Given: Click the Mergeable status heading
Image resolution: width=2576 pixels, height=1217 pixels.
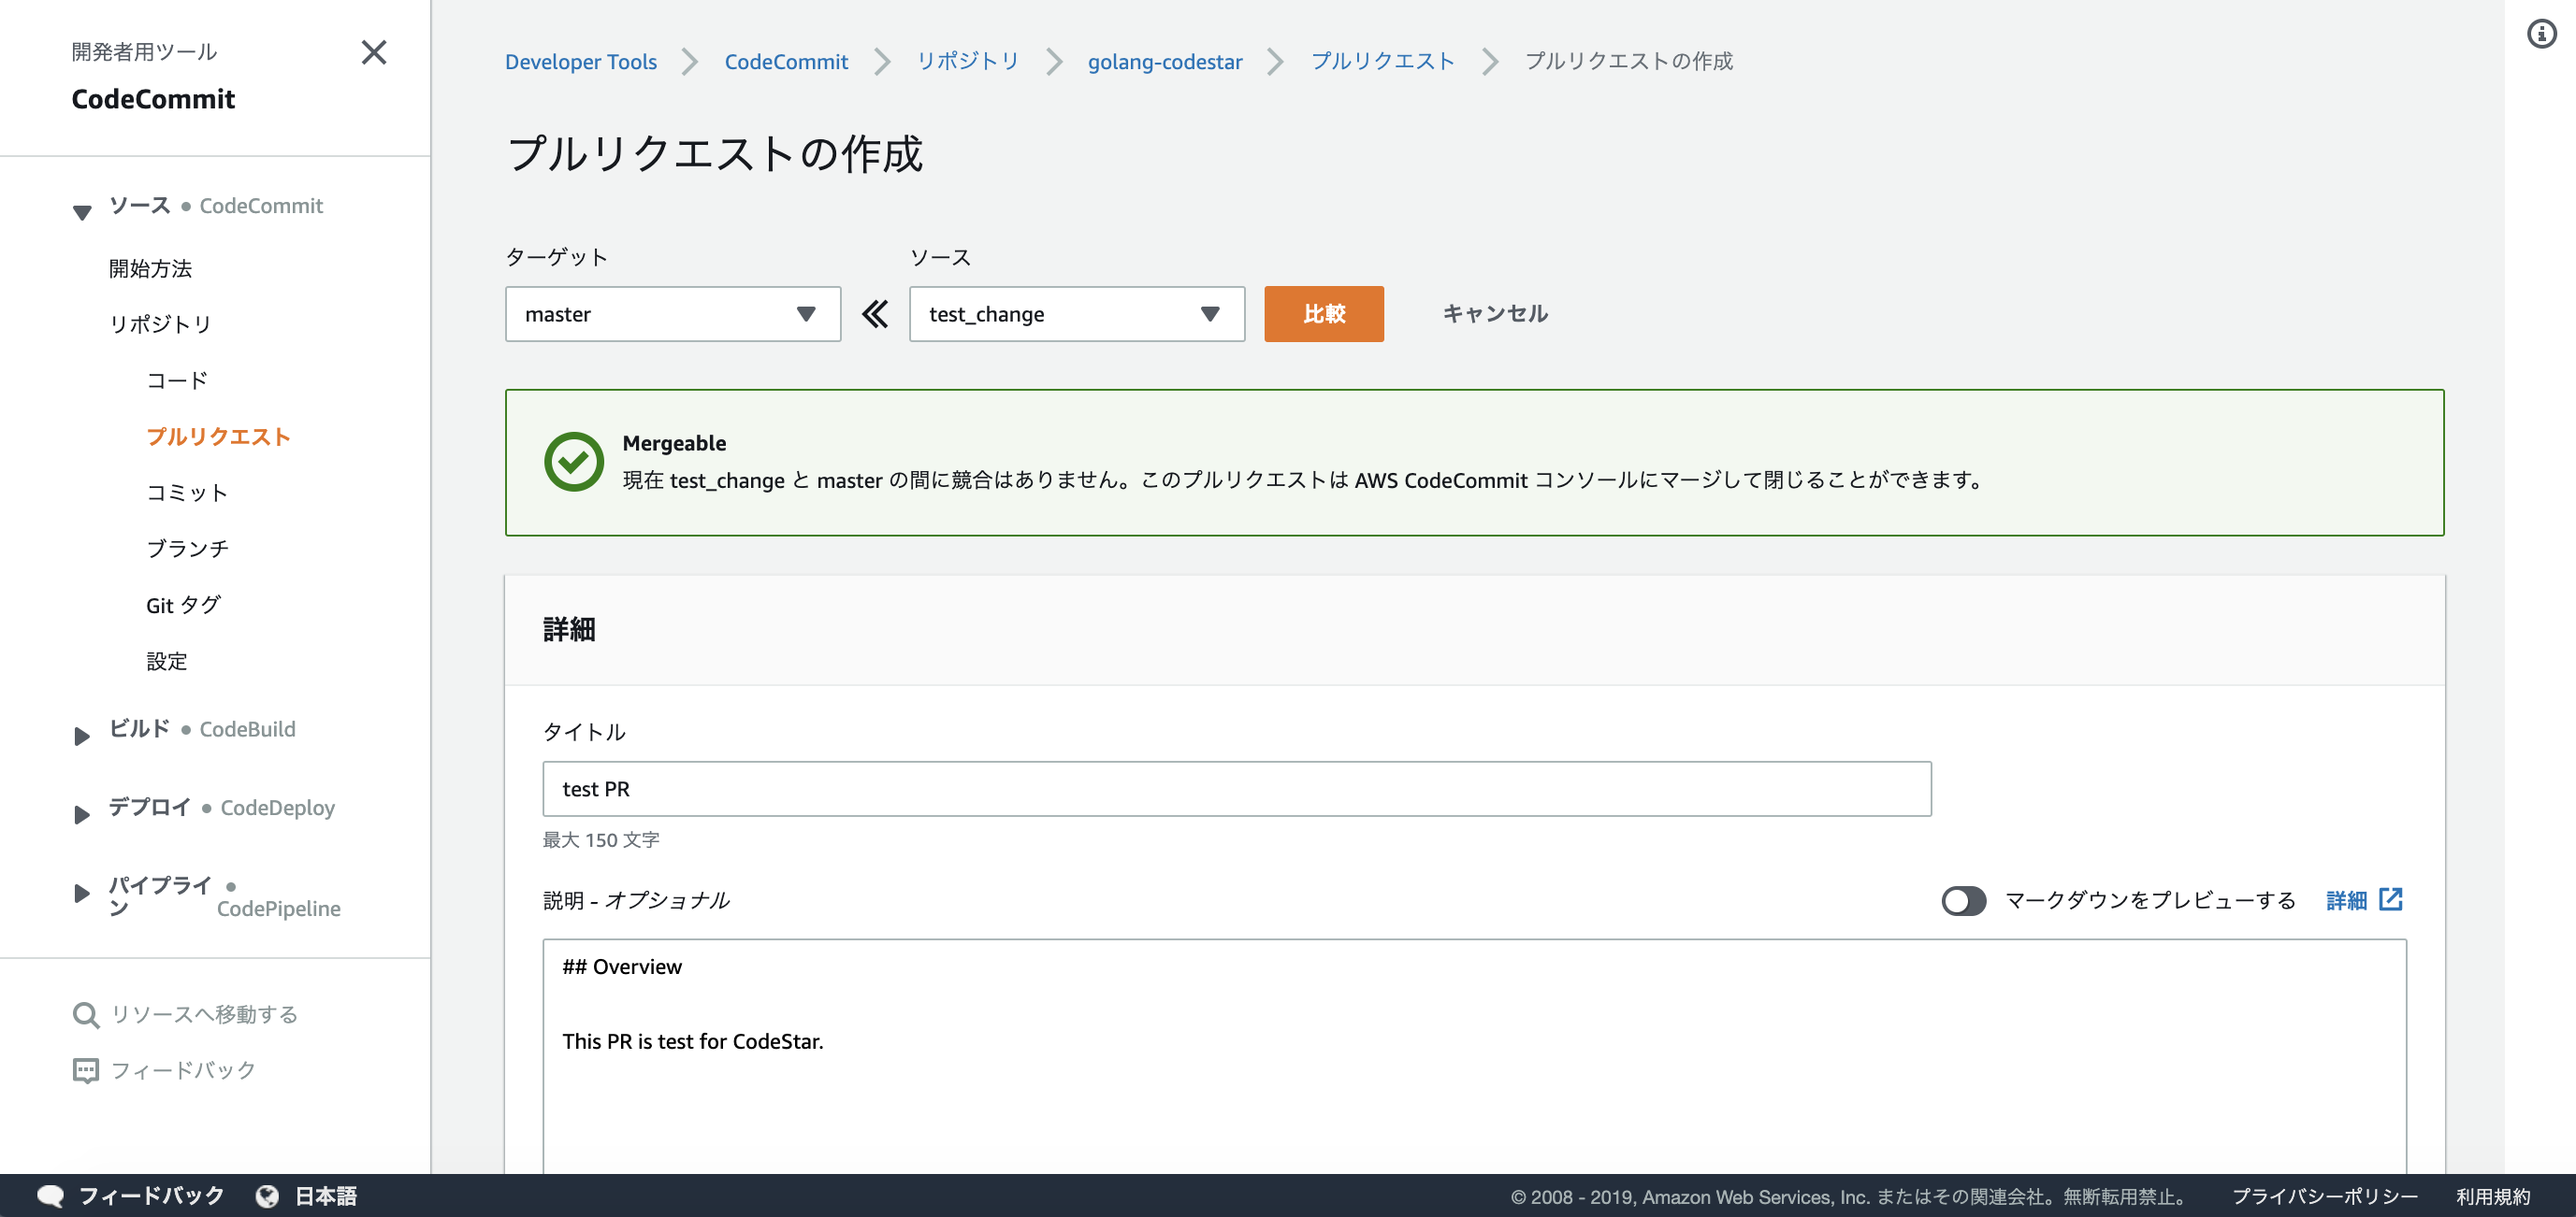Looking at the screenshot, I should pyautogui.click(x=674, y=443).
